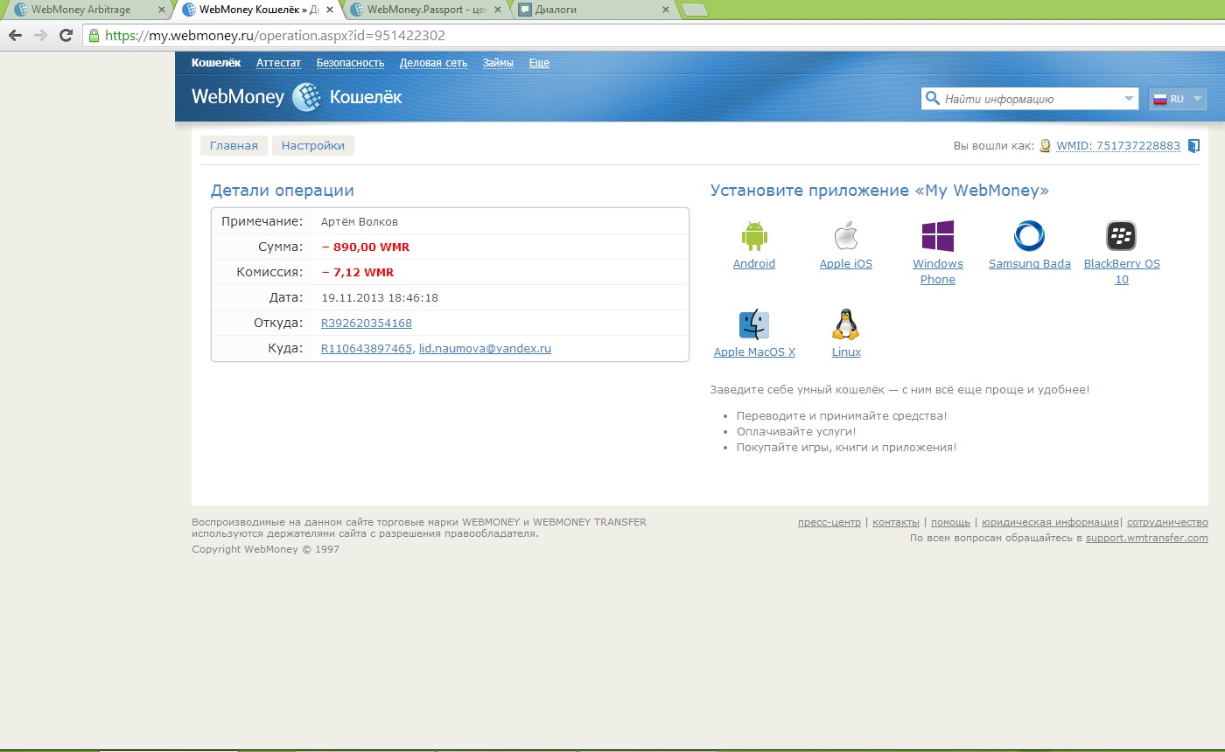
Task: Click the BlackBerry OS 10 icon
Action: (x=1121, y=236)
